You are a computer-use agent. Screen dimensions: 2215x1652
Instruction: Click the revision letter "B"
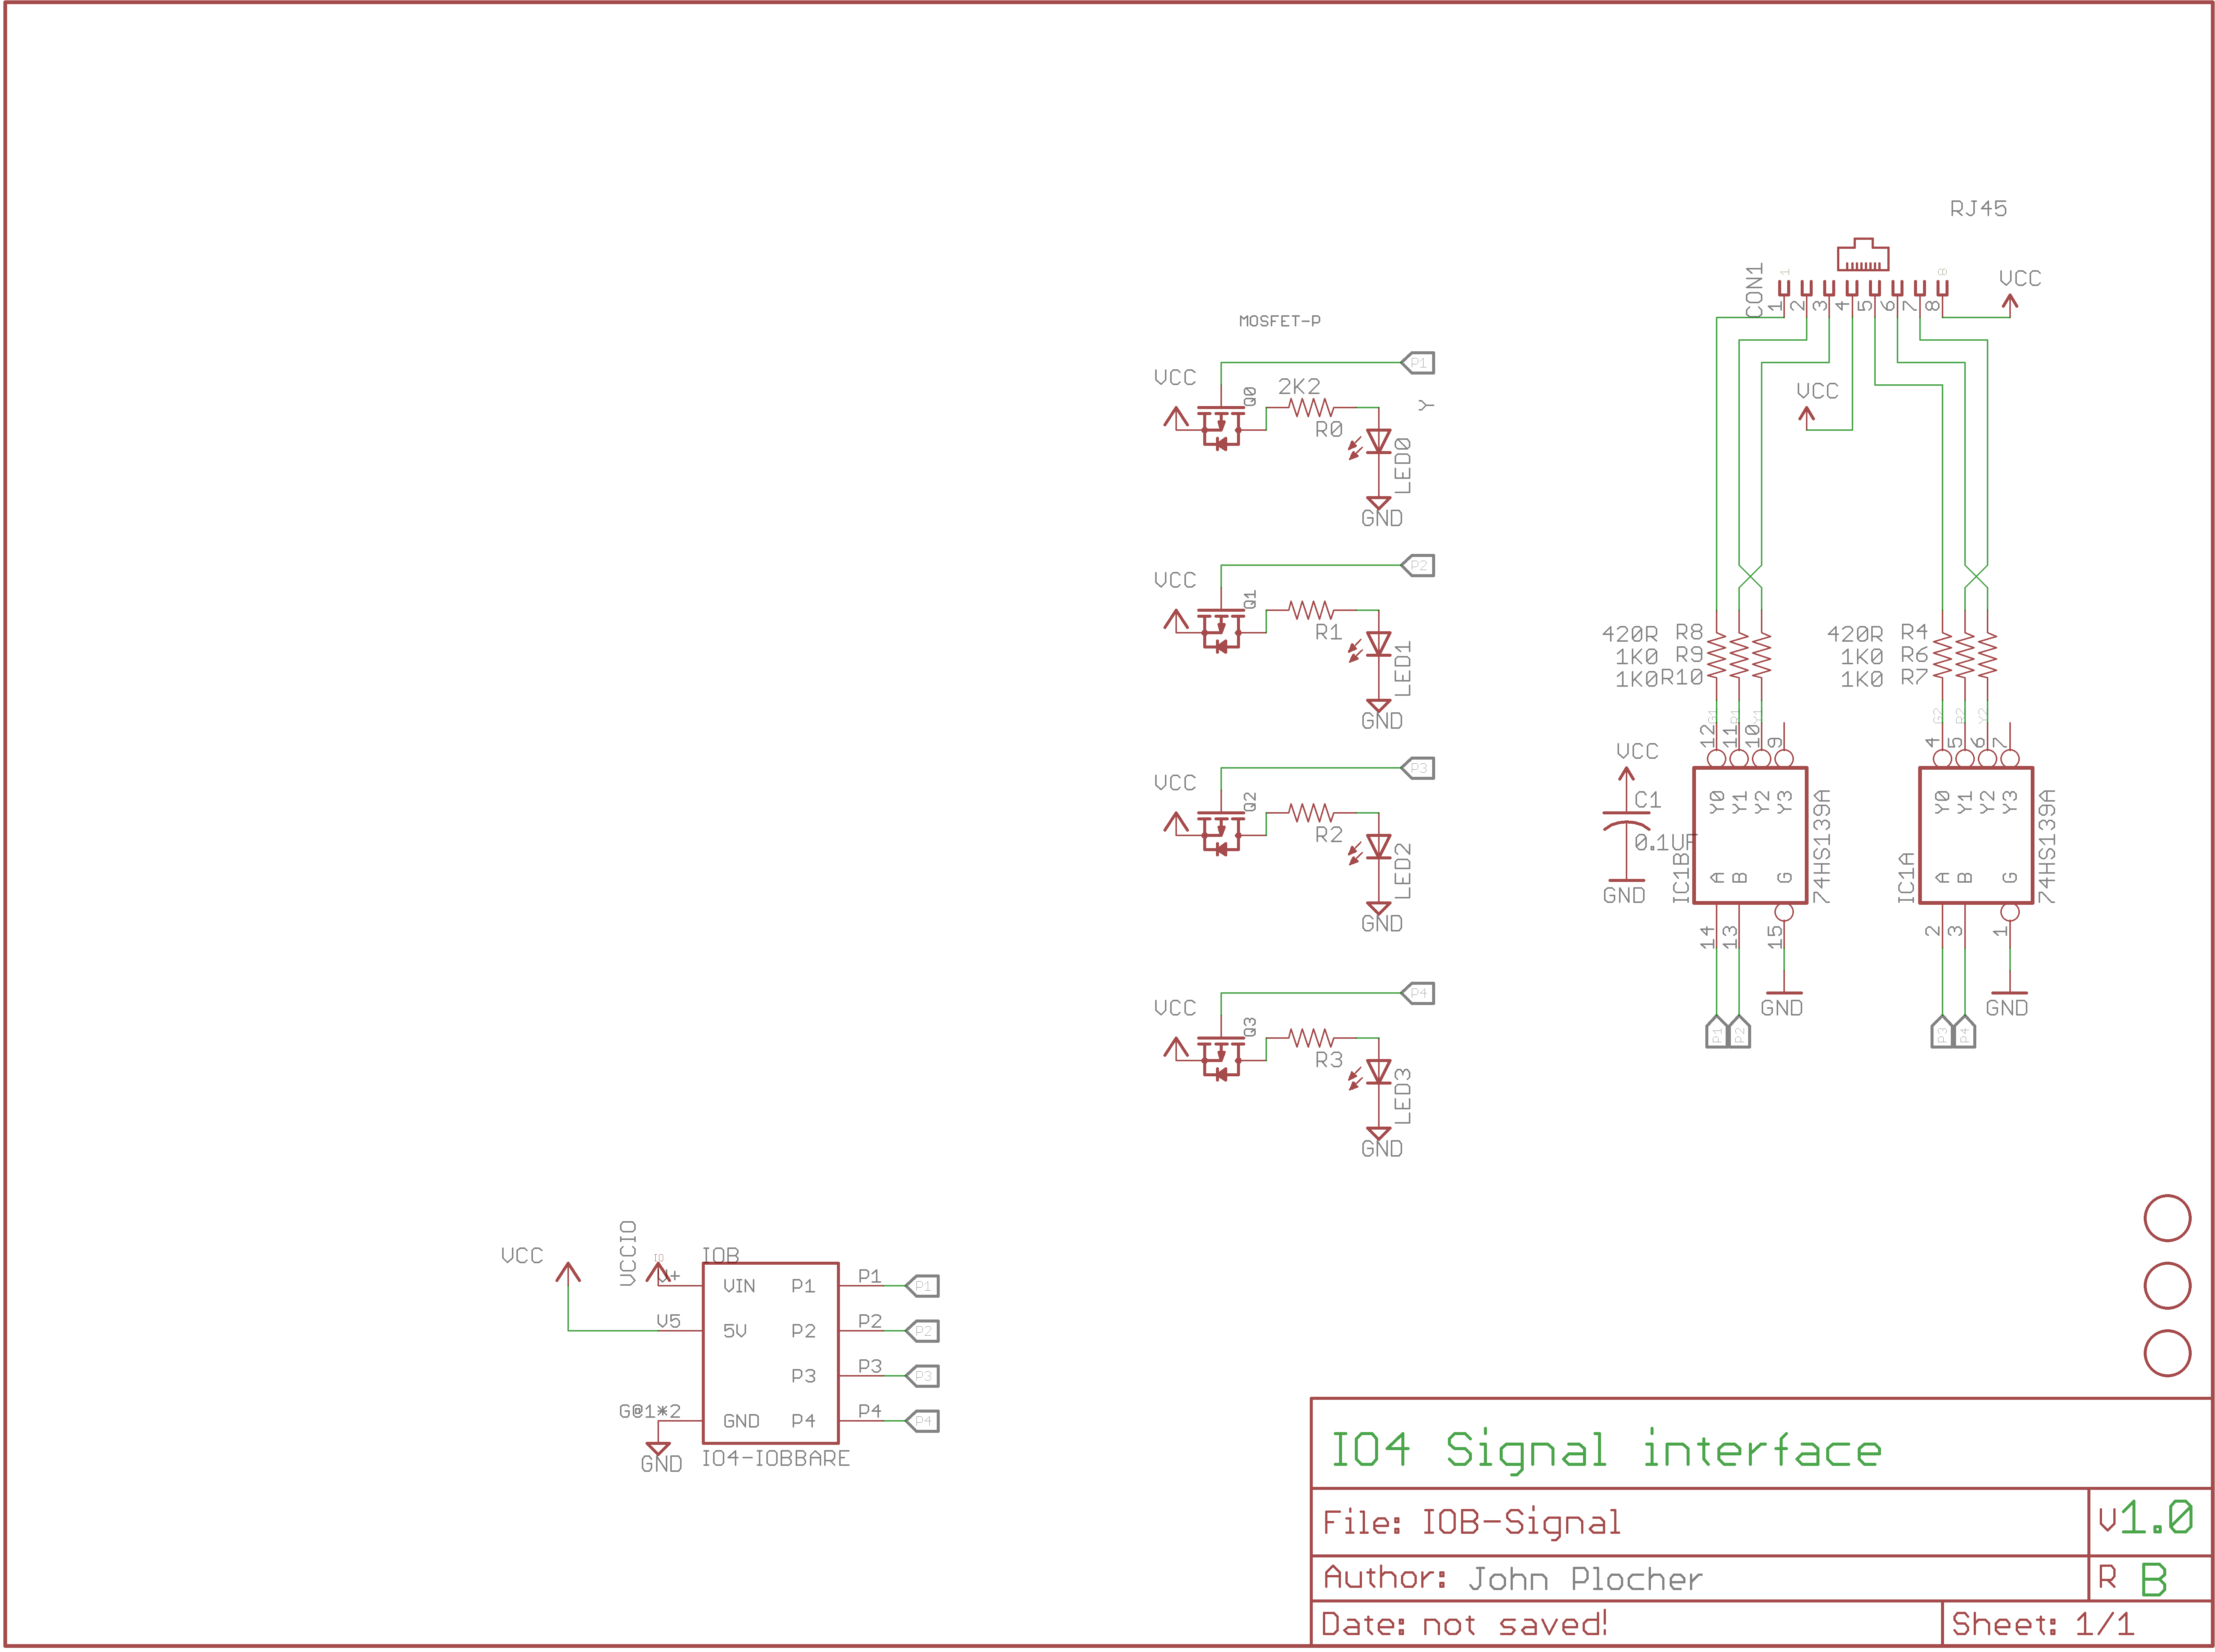[2153, 1580]
